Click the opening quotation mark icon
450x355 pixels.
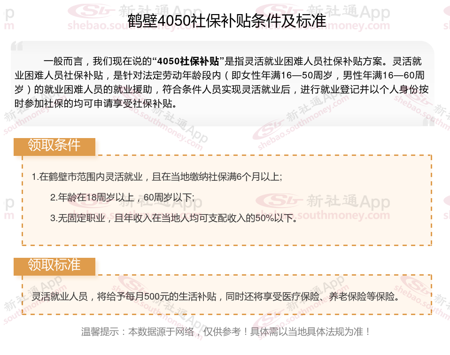pos(16,46)
